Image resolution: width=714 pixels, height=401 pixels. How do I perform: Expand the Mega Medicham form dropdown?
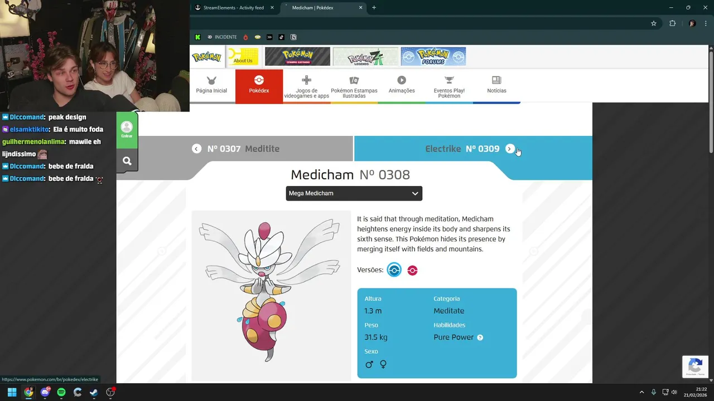pyautogui.click(x=354, y=193)
